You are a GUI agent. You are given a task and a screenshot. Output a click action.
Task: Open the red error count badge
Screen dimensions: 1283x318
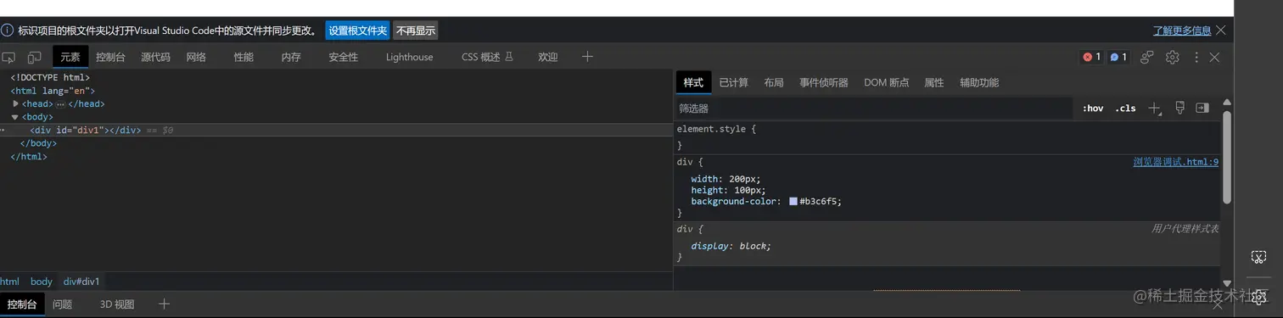click(1091, 57)
